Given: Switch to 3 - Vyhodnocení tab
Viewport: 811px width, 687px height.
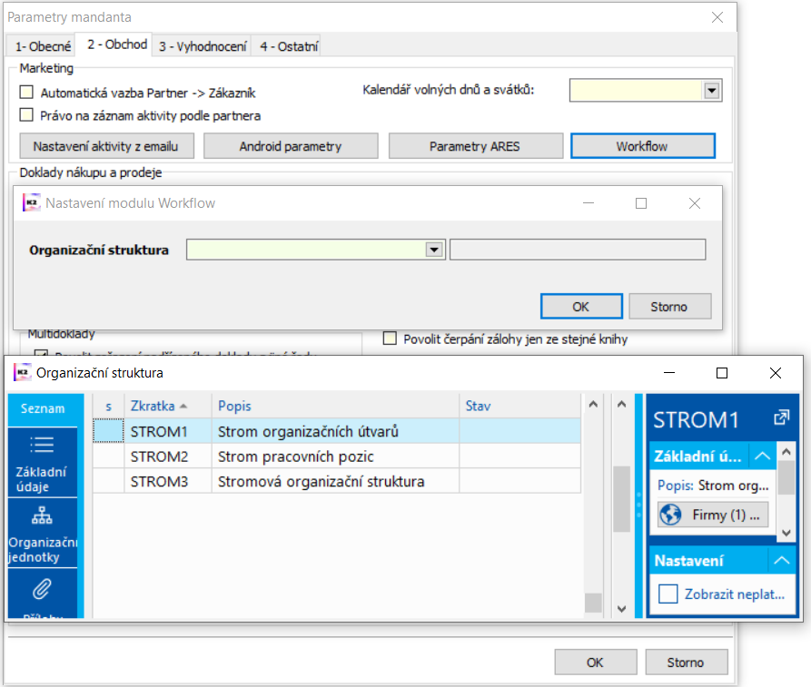Looking at the screenshot, I should pyautogui.click(x=203, y=46).
